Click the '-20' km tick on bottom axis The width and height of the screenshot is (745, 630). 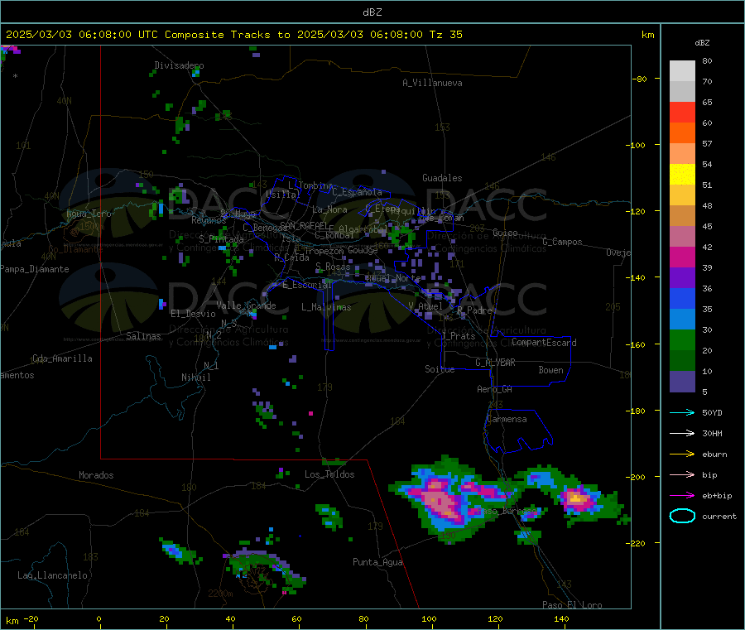(x=31, y=618)
